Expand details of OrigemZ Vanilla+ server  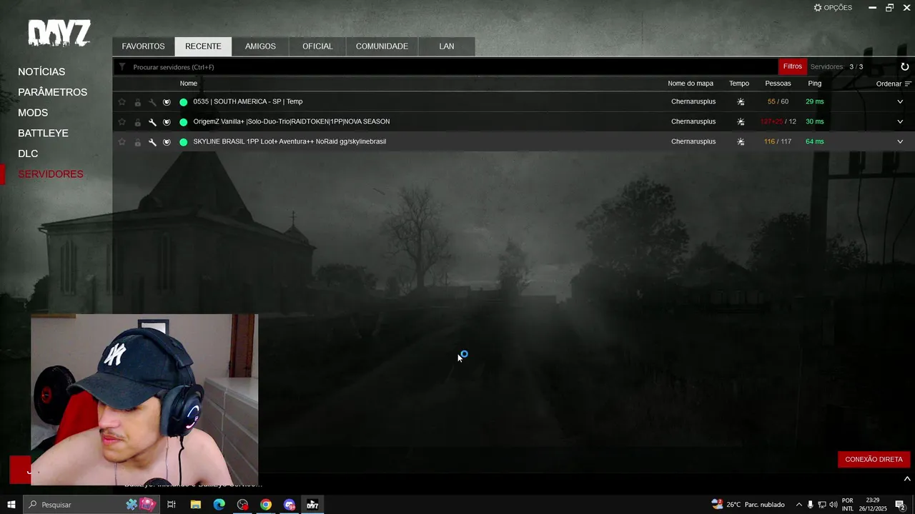point(900,122)
